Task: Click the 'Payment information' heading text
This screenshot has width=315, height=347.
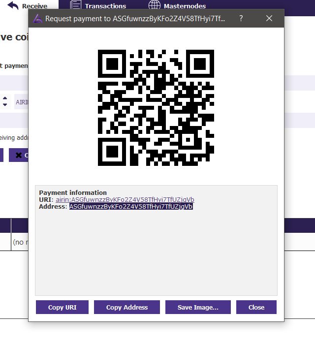Action: [x=73, y=192]
